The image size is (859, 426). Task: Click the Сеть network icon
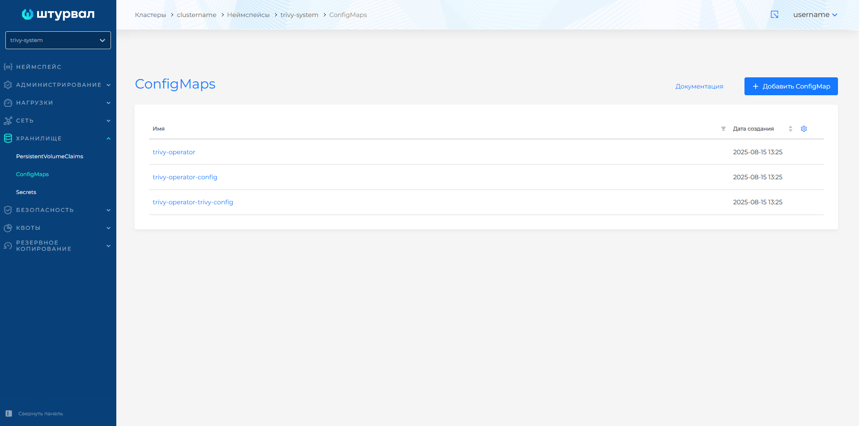point(8,121)
